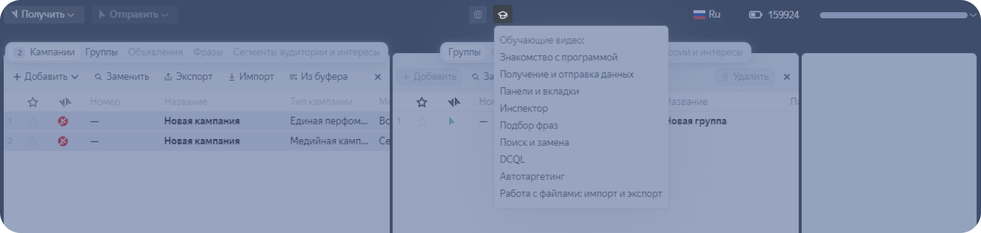Open the Отправить dropdown
Screen dimensions: 981x233
[134, 14]
